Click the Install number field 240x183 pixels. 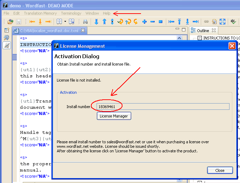pyautogui.click(x=163, y=106)
